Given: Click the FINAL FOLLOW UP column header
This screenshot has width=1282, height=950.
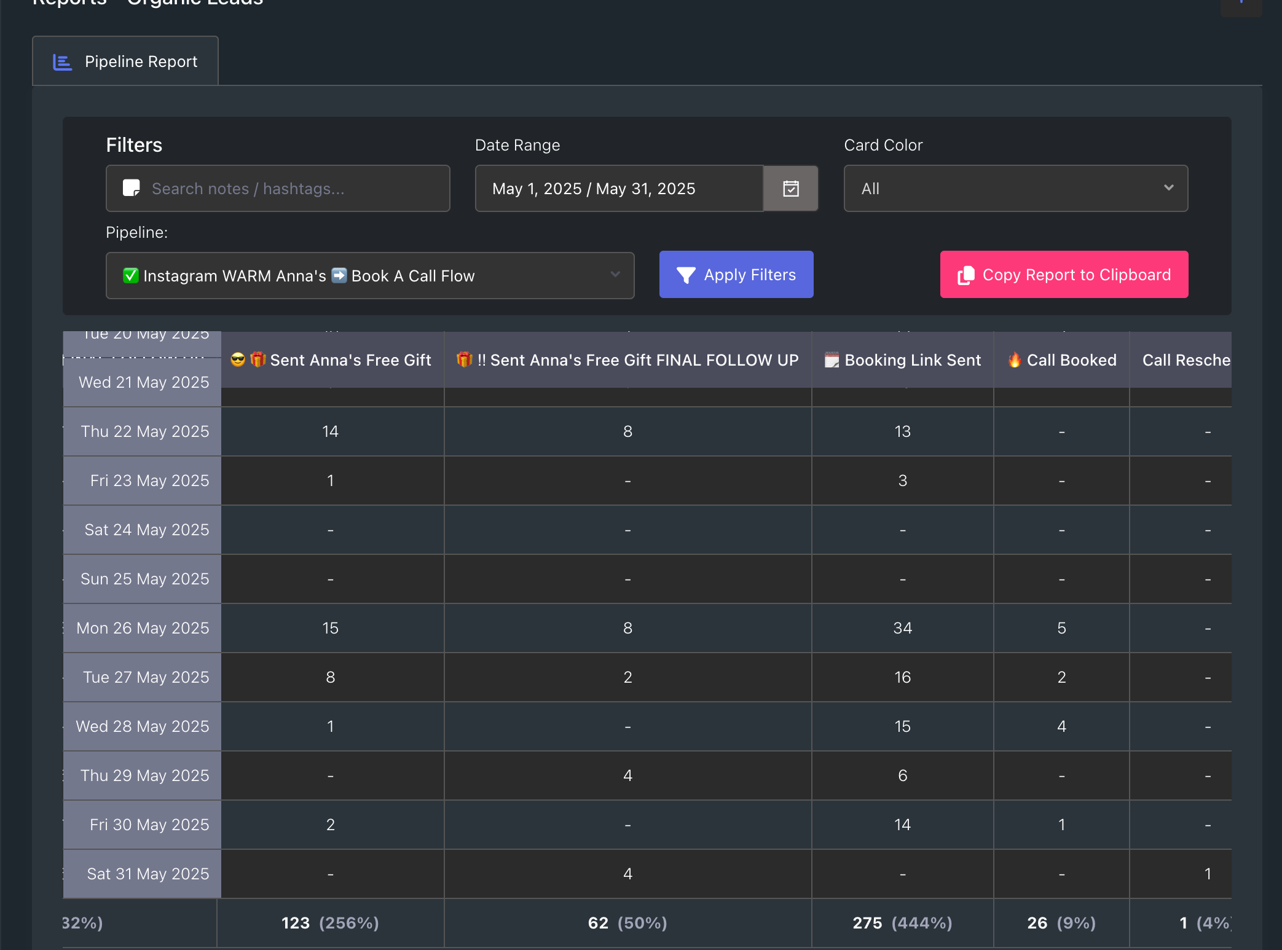Looking at the screenshot, I should tap(627, 360).
